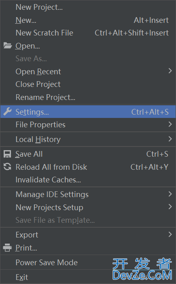Choose New Project... menu entry
This screenshot has width=176, height=284.
point(88,7)
